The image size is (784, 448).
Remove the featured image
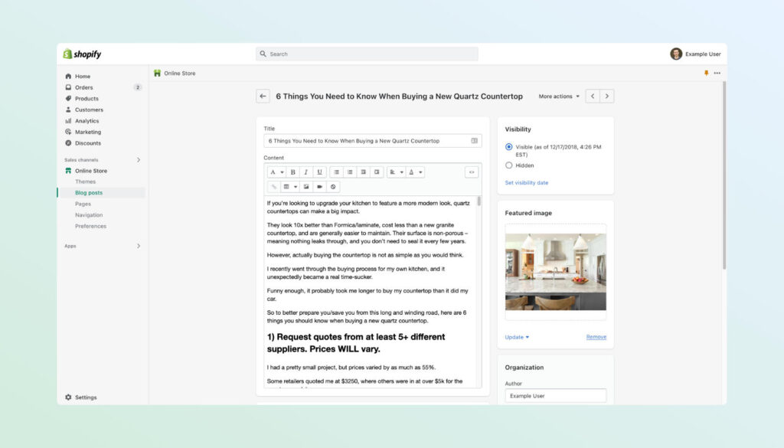596,336
